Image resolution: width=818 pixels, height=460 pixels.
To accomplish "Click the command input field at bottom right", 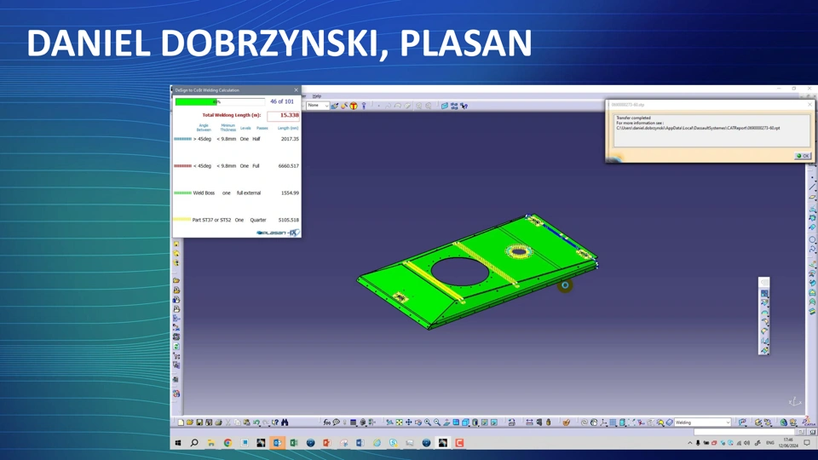I will [x=745, y=432].
